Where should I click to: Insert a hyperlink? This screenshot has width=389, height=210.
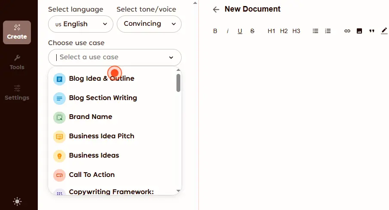click(x=347, y=31)
